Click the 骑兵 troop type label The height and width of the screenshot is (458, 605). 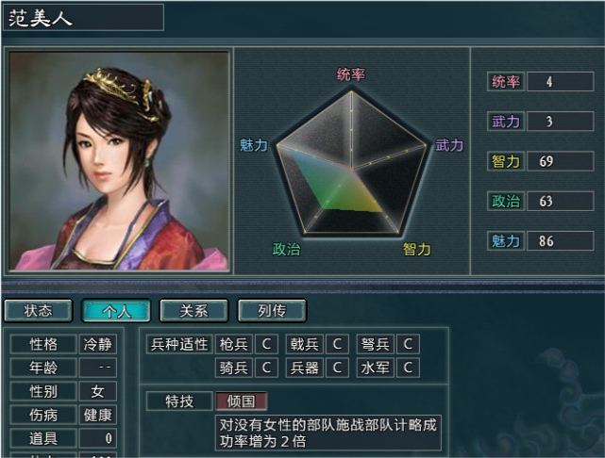[233, 368]
